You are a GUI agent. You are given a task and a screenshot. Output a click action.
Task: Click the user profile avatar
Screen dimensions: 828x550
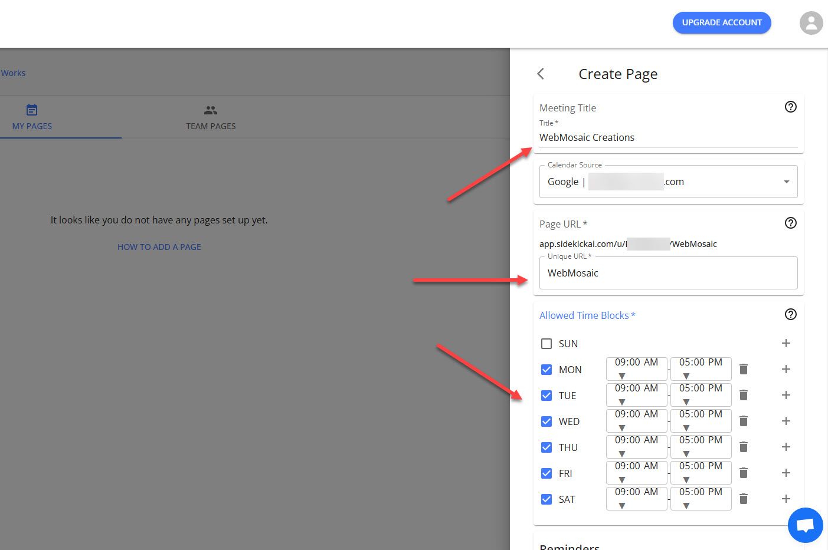pyautogui.click(x=811, y=23)
